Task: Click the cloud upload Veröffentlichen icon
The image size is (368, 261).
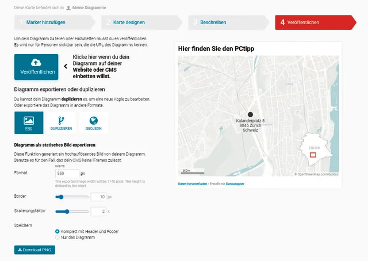Action: (36, 62)
